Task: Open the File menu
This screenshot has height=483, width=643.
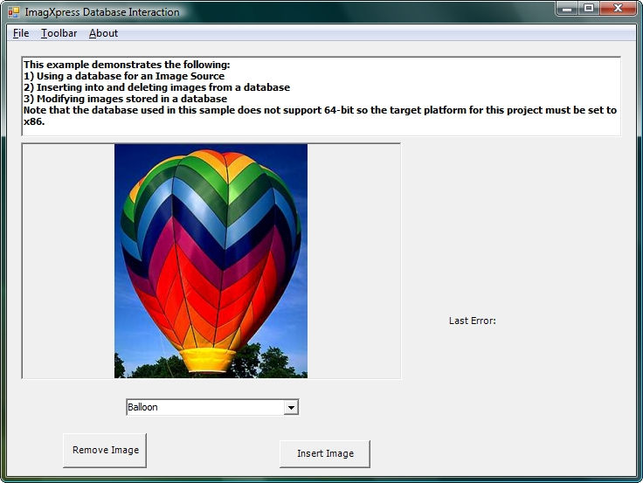Action: pyautogui.click(x=21, y=33)
